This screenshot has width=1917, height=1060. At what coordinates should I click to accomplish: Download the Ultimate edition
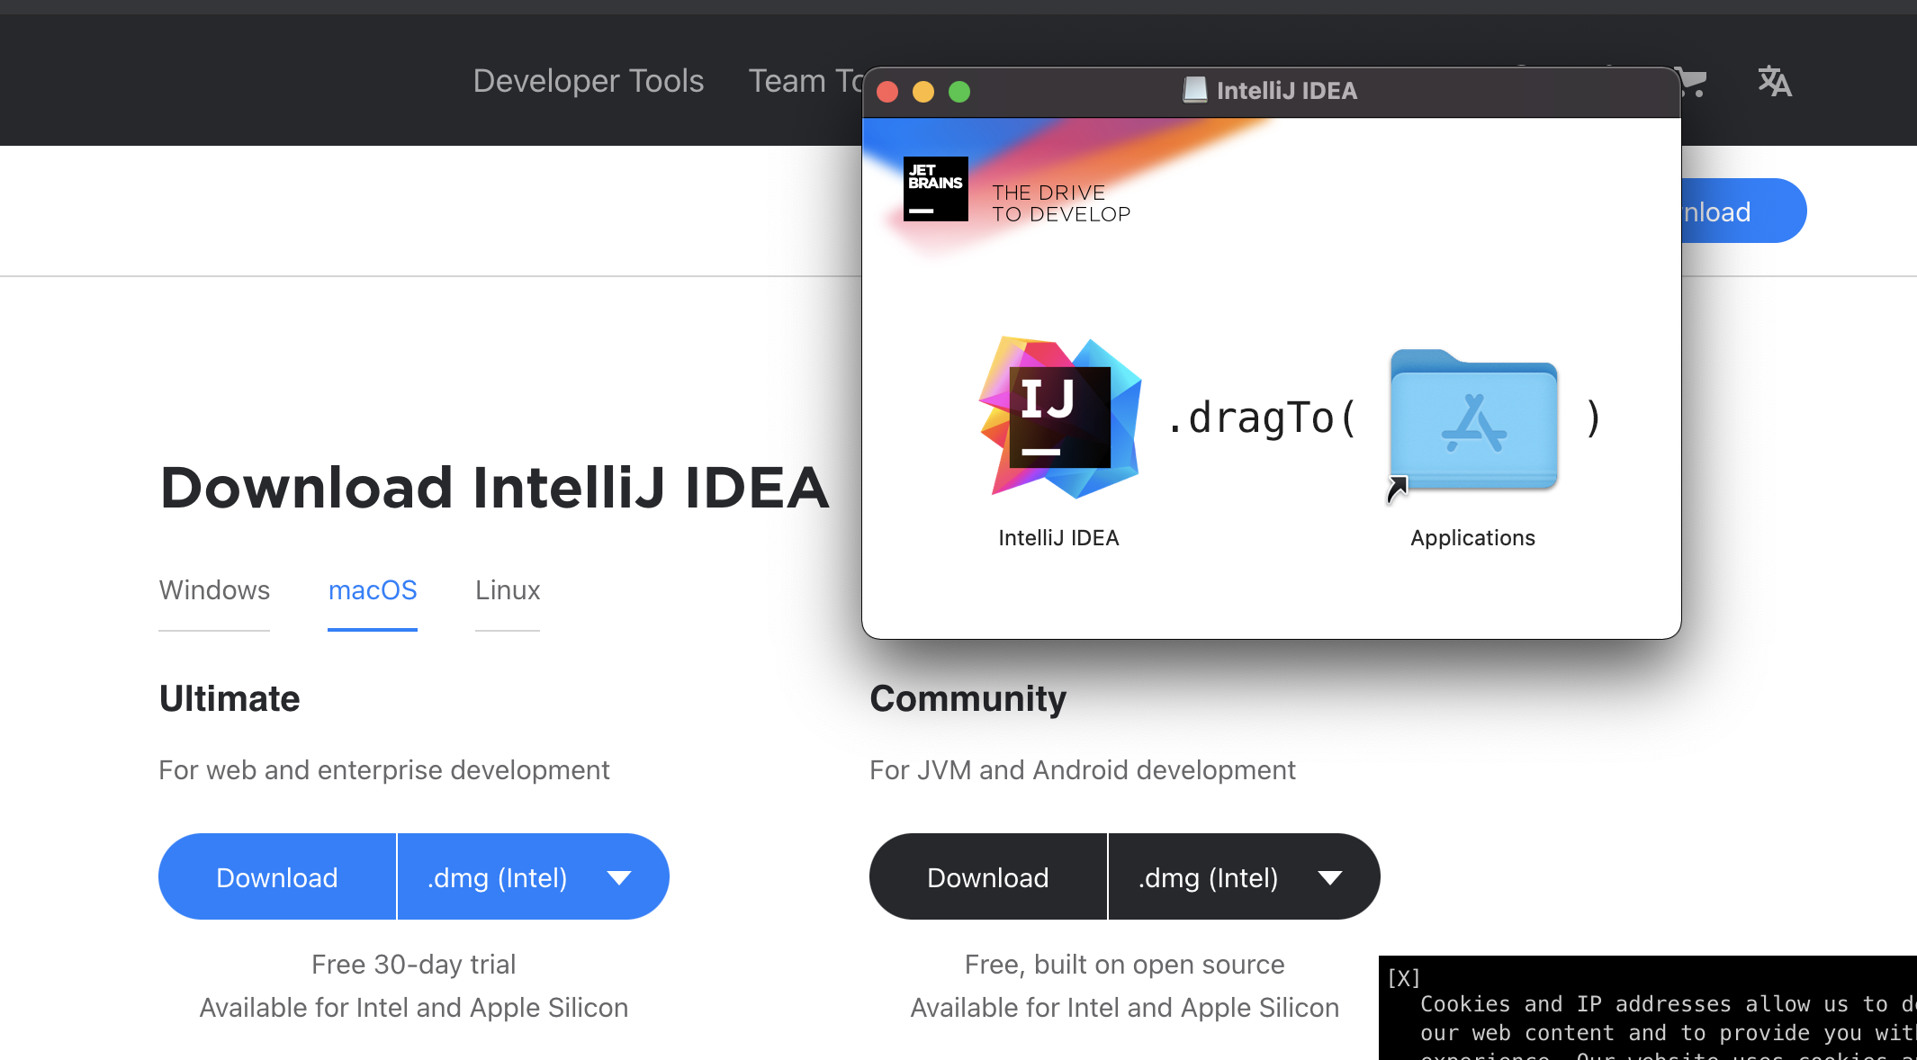(277, 877)
